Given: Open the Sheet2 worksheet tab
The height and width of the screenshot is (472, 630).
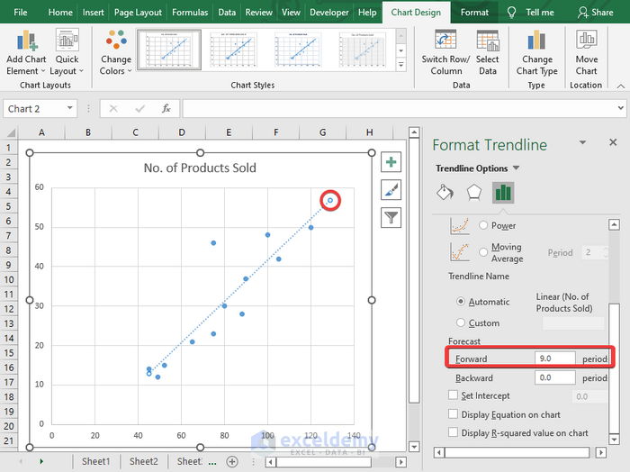Looking at the screenshot, I should coord(143,461).
